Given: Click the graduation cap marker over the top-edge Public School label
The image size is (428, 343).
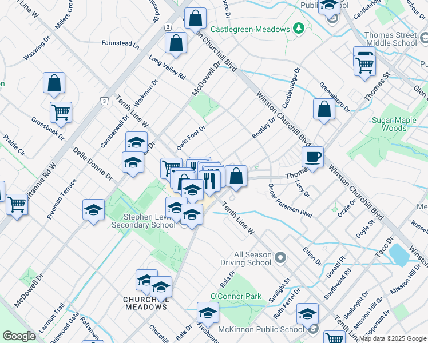Looking at the screenshot, I should click(329, 6).
